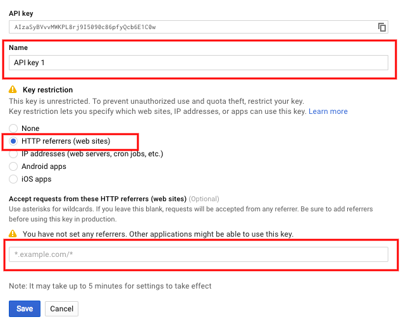Focus the Name field containing API key 1

[x=198, y=62]
